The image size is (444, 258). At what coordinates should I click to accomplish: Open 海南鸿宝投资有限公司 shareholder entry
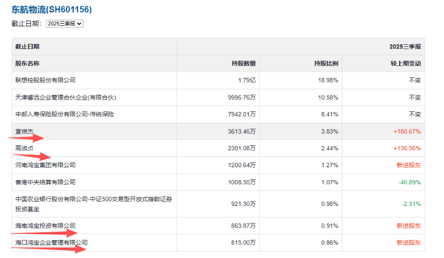click(x=45, y=225)
